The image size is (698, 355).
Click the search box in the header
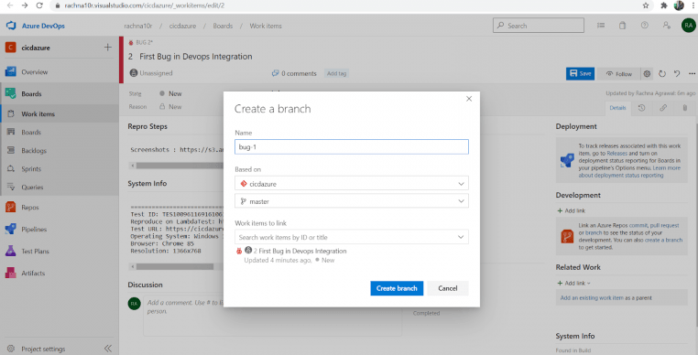(x=539, y=26)
